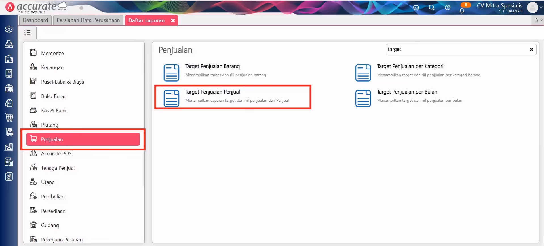This screenshot has width=544, height=246.
Task: Open the shopping cart sidebar module
Action: [x=9, y=117]
